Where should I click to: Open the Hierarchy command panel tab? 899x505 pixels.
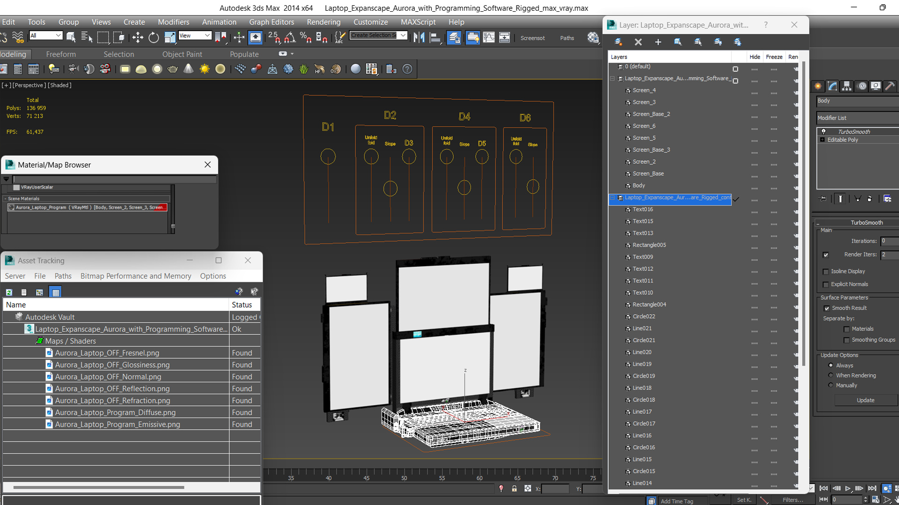[x=847, y=86]
